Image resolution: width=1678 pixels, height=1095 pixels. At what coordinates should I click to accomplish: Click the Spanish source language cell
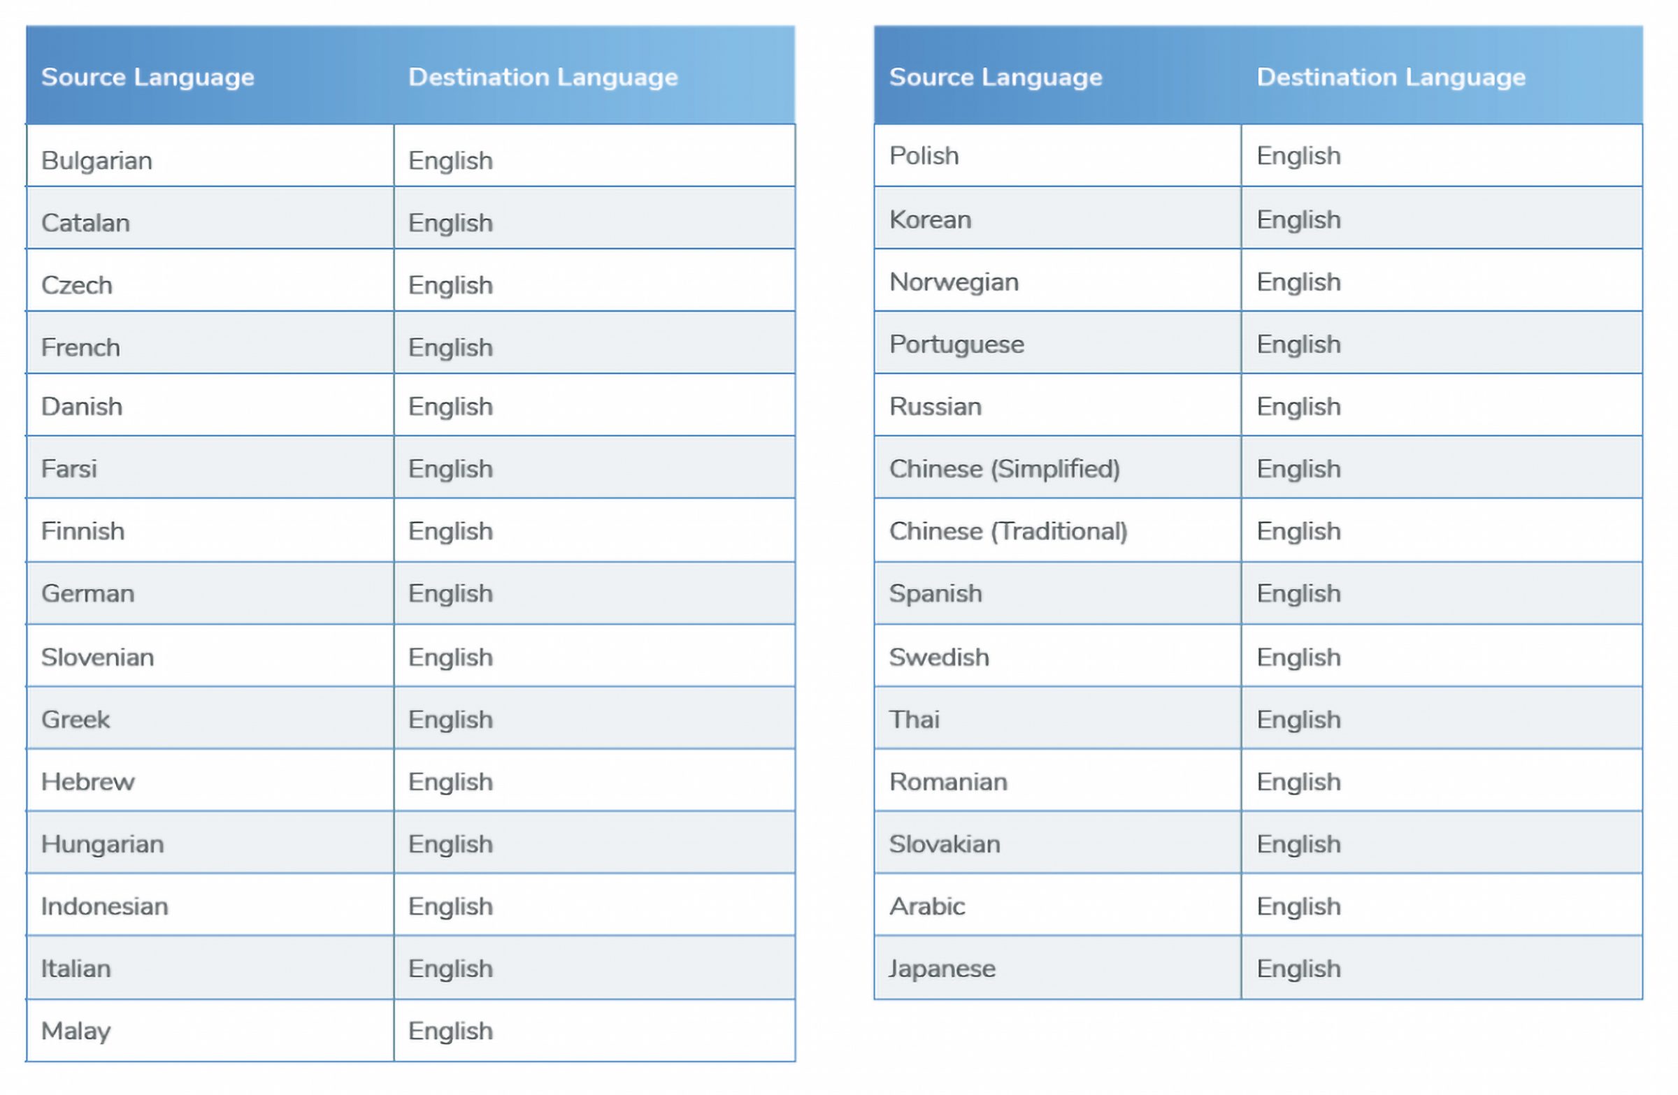(1058, 593)
